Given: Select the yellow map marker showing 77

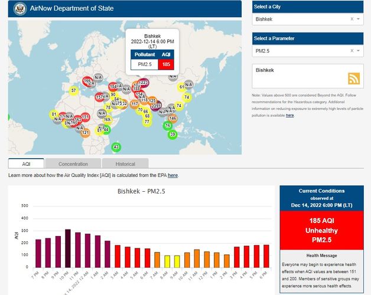Looking at the screenshot, I should (147, 122).
